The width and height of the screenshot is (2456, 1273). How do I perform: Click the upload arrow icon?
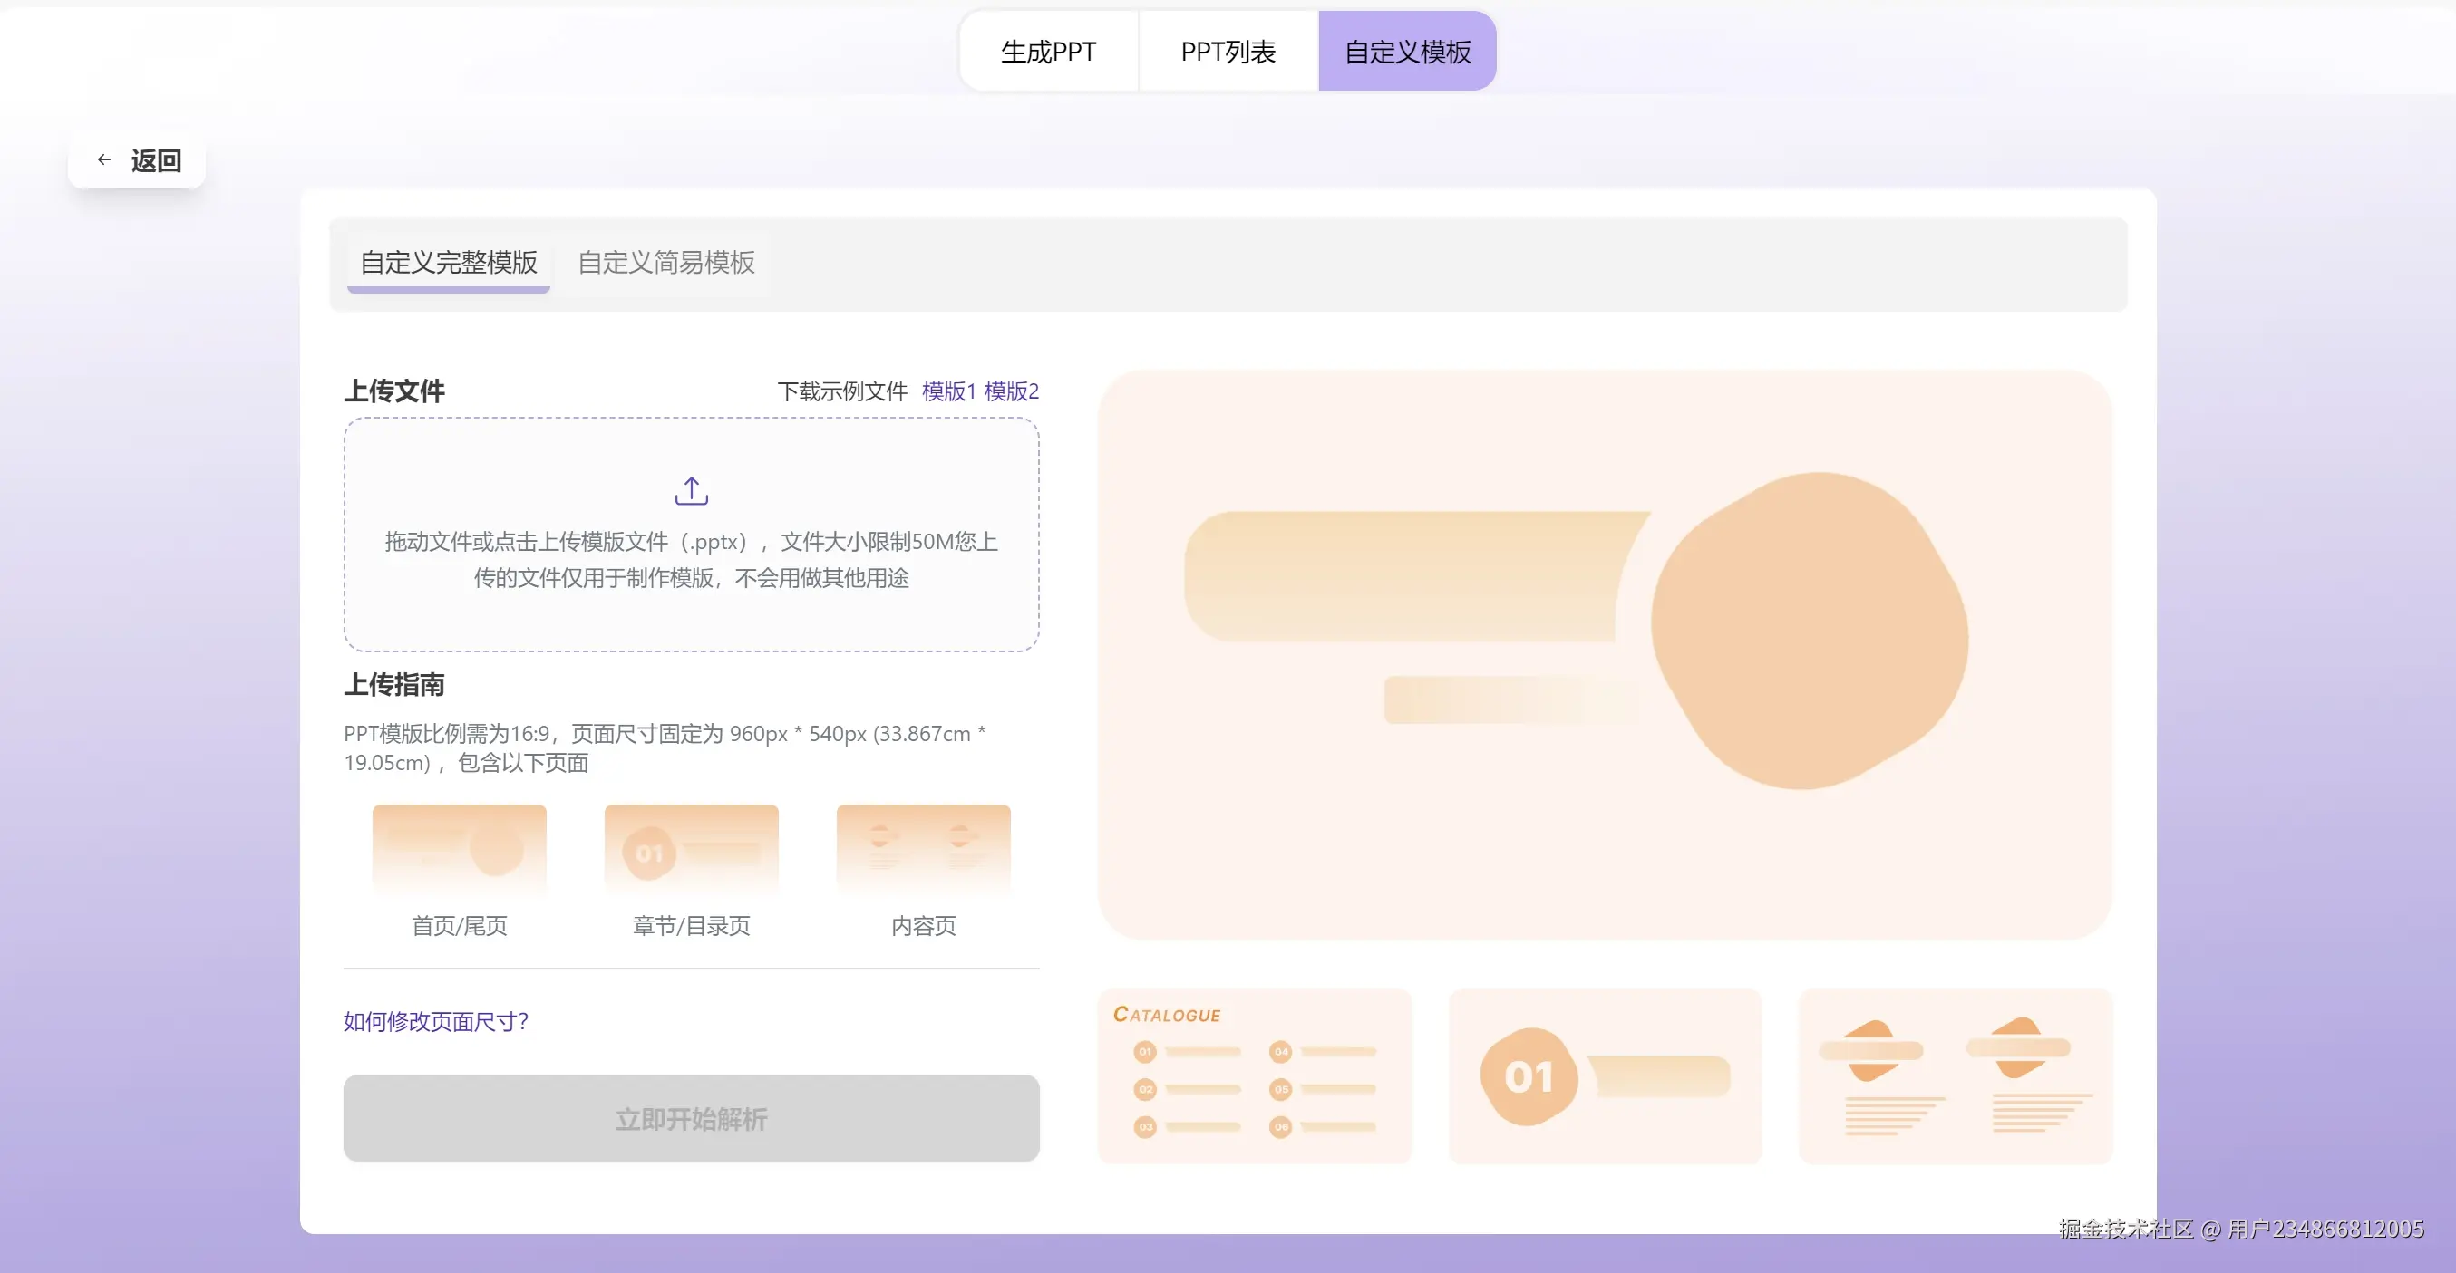(x=691, y=491)
